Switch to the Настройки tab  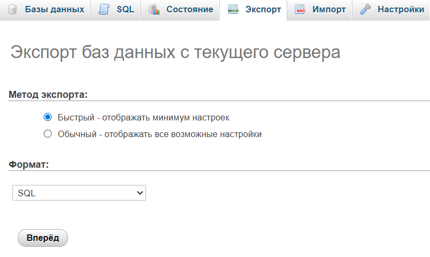(x=400, y=10)
